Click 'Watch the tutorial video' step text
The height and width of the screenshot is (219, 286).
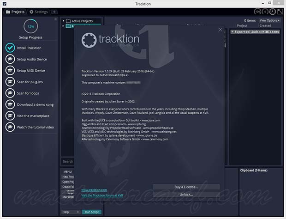pos(36,127)
